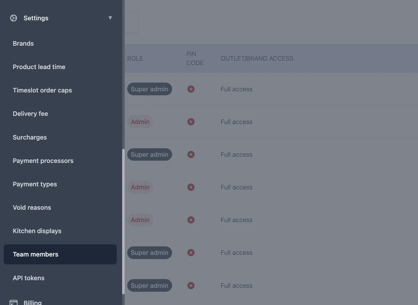Screen dimensions: 418x305
Task: Click the Super admin badge in seventh row
Action: click(x=149, y=286)
